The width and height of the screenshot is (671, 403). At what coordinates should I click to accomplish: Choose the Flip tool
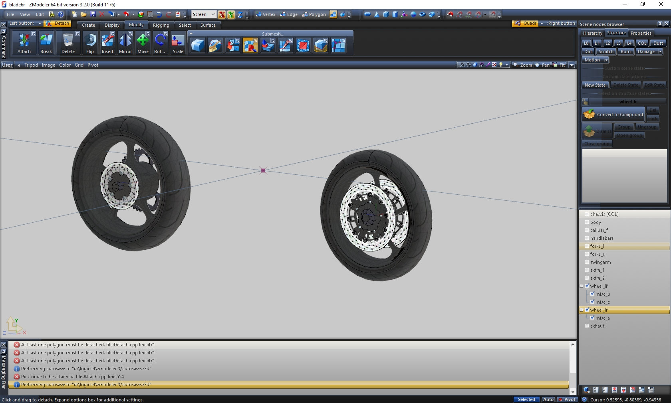click(90, 40)
